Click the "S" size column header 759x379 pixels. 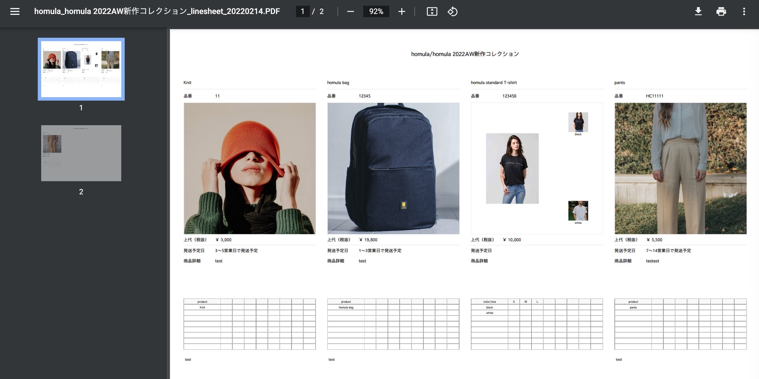pos(514,302)
